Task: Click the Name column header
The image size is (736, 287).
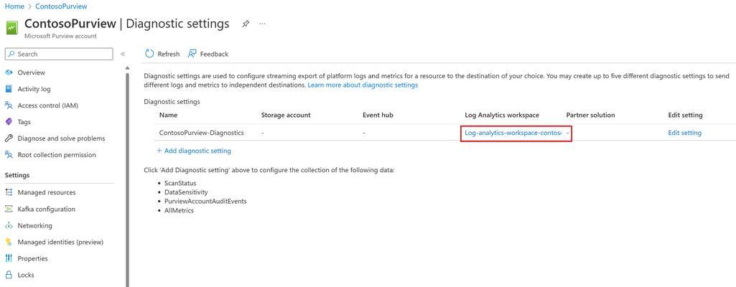Action: coord(169,115)
